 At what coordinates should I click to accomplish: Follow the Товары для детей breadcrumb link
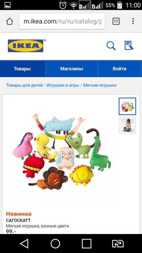coord(24,85)
